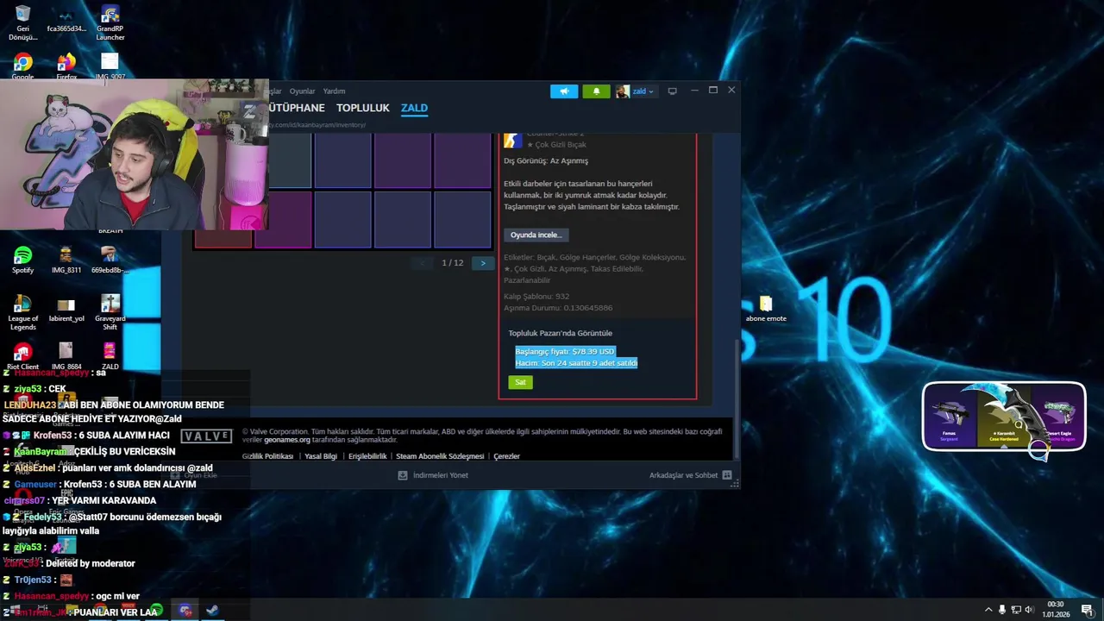Image resolution: width=1104 pixels, height=621 pixels.
Task: Switch to the ZALD profile tab
Action: coord(414,108)
